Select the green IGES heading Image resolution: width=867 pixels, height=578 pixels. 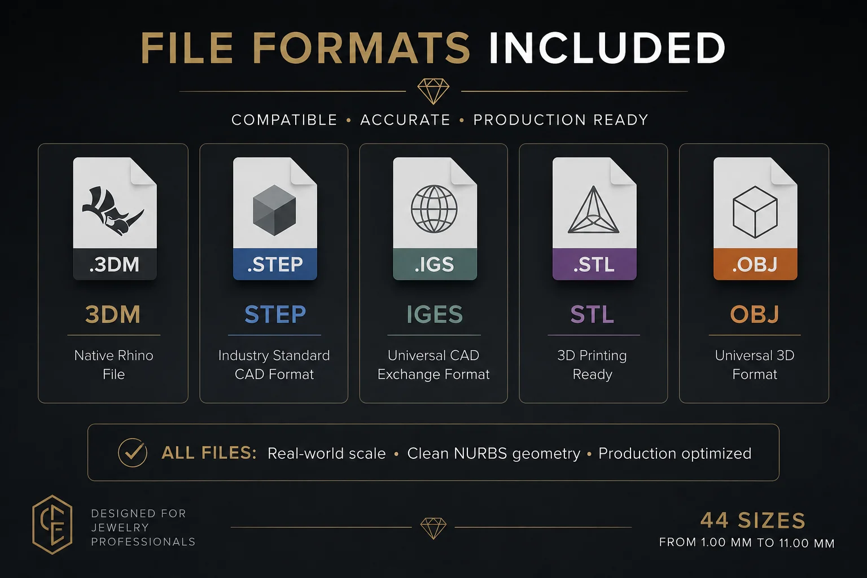pyautogui.click(x=435, y=314)
